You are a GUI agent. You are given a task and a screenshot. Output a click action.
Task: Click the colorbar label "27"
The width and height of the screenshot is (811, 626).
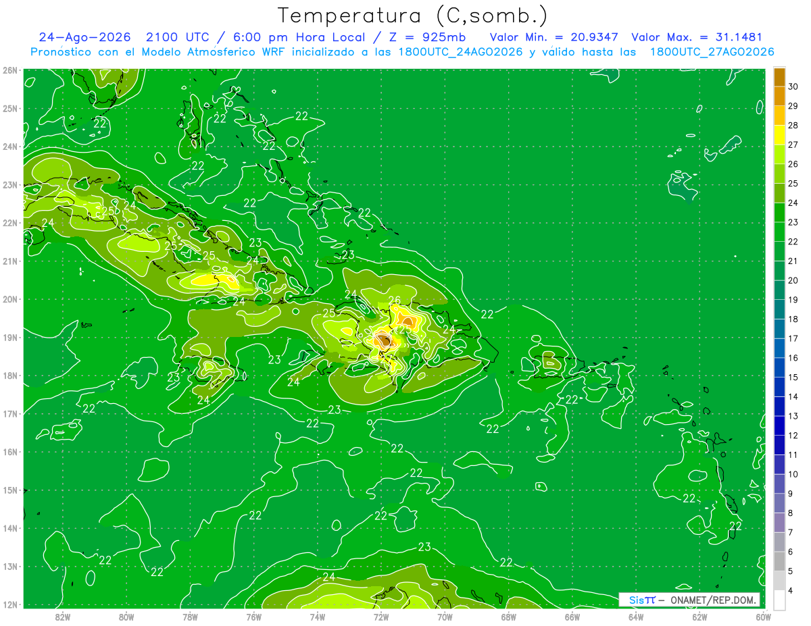click(x=793, y=145)
